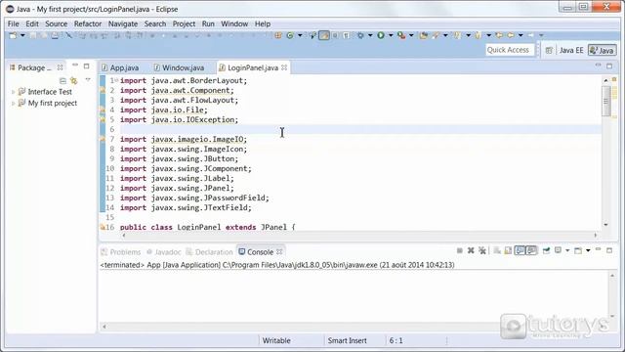Toggle the Console Scroll Lock icon
This screenshot has height=352, width=625.
click(508, 250)
